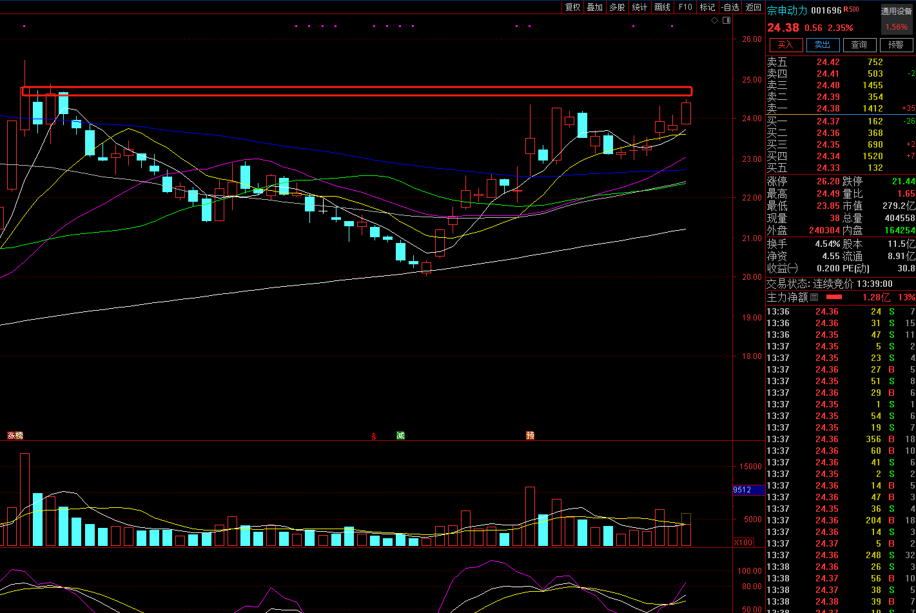This screenshot has height=613, width=916.
Task: Click the 查询 query button
Action: pyautogui.click(x=859, y=45)
